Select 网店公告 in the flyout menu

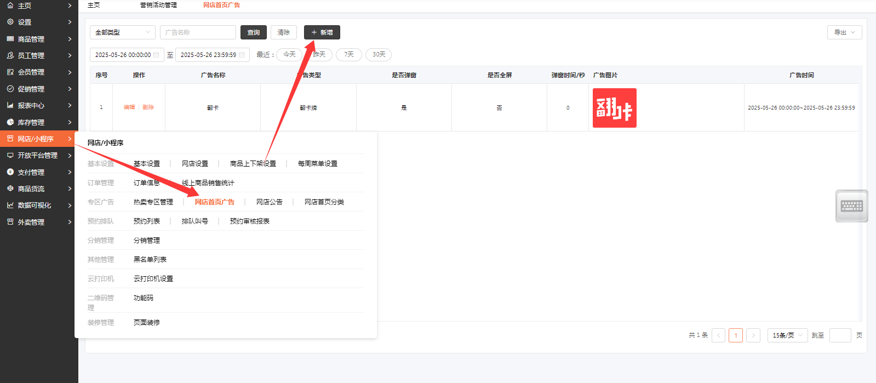(x=269, y=202)
